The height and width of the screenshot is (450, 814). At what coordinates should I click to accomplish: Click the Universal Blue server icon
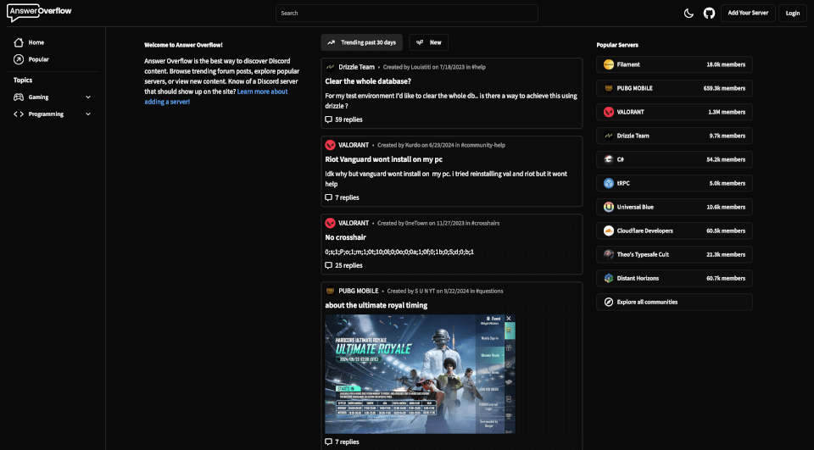point(609,207)
